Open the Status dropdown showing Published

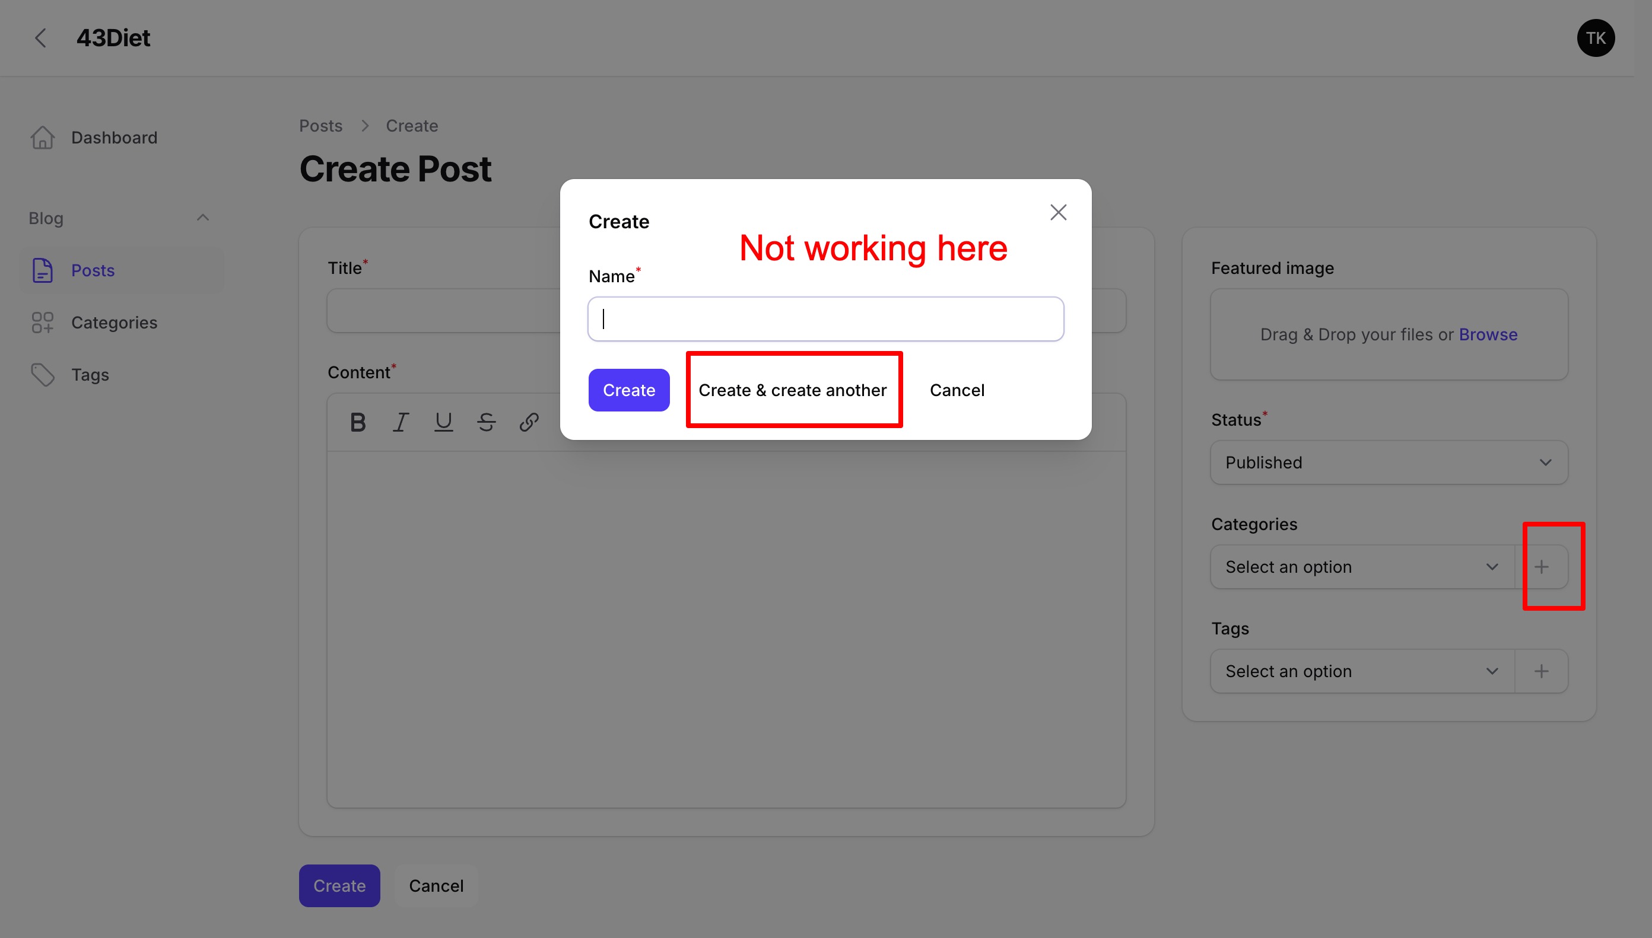tap(1389, 462)
